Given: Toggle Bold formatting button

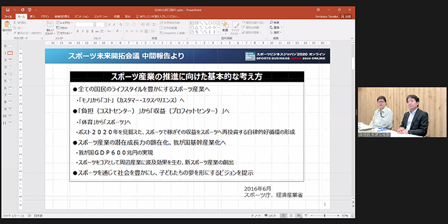Looking at the screenshot, I should [78, 31].
